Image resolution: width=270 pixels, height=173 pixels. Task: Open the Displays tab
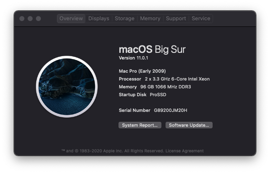click(99, 19)
